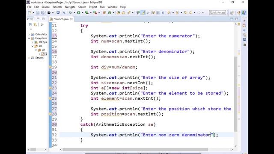Viewport: 274px width, 154px height.
Task: Select the Servers project in explorer
Action: pos(37,58)
